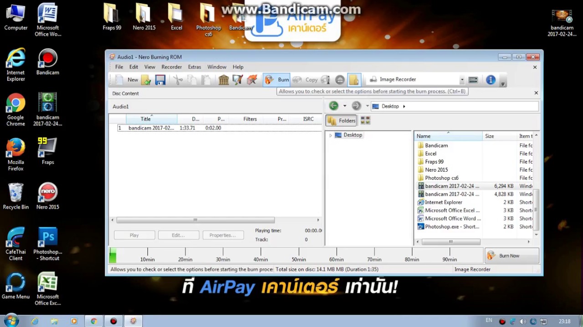Image resolution: width=583 pixels, height=327 pixels.
Task: Click the Cut scissors toolbar icon
Action: 178,80
